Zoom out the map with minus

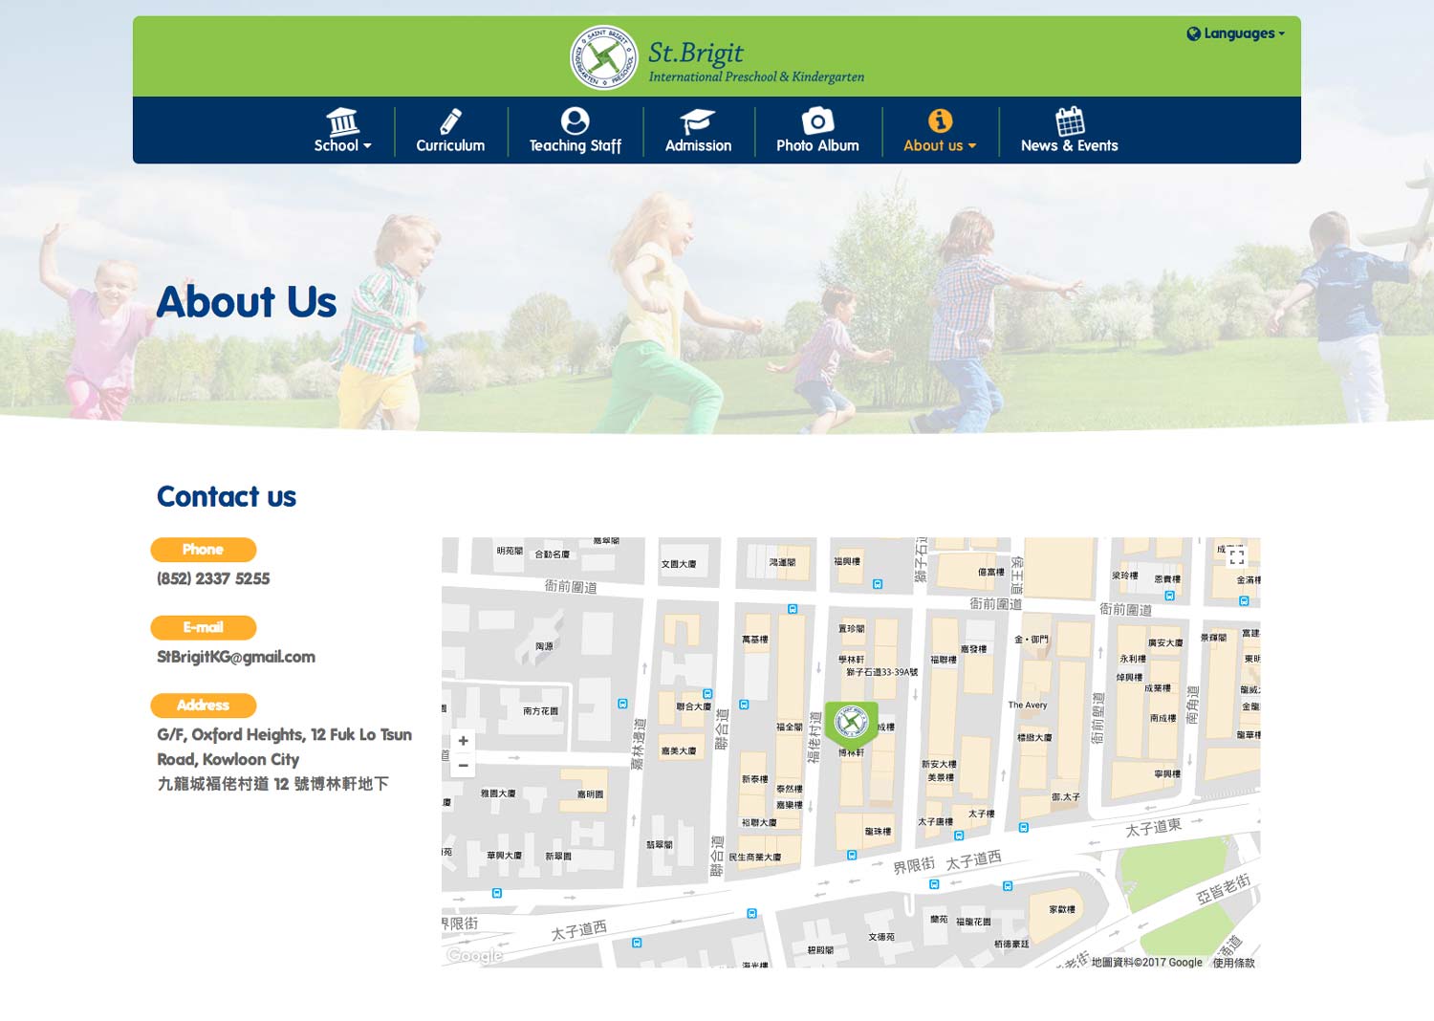click(464, 765)
